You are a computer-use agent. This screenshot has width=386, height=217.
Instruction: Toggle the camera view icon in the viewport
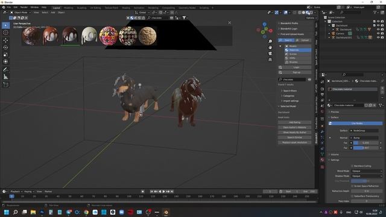tap(270, 54)
